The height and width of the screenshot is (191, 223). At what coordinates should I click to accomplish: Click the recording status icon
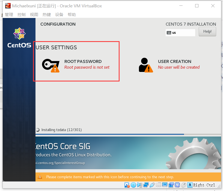click(171, 185)
